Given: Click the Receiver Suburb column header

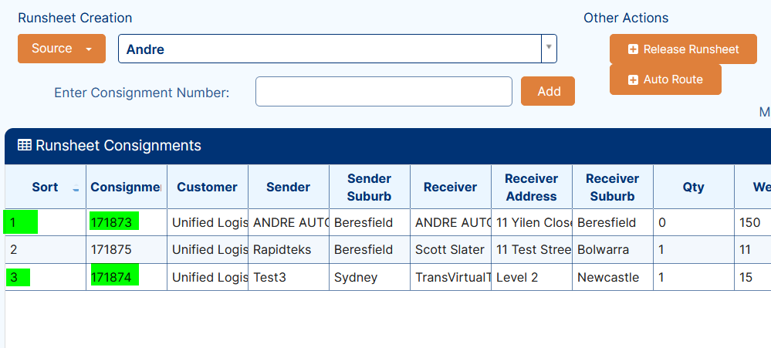Looking at the screenshot, I should pos(612,187).
